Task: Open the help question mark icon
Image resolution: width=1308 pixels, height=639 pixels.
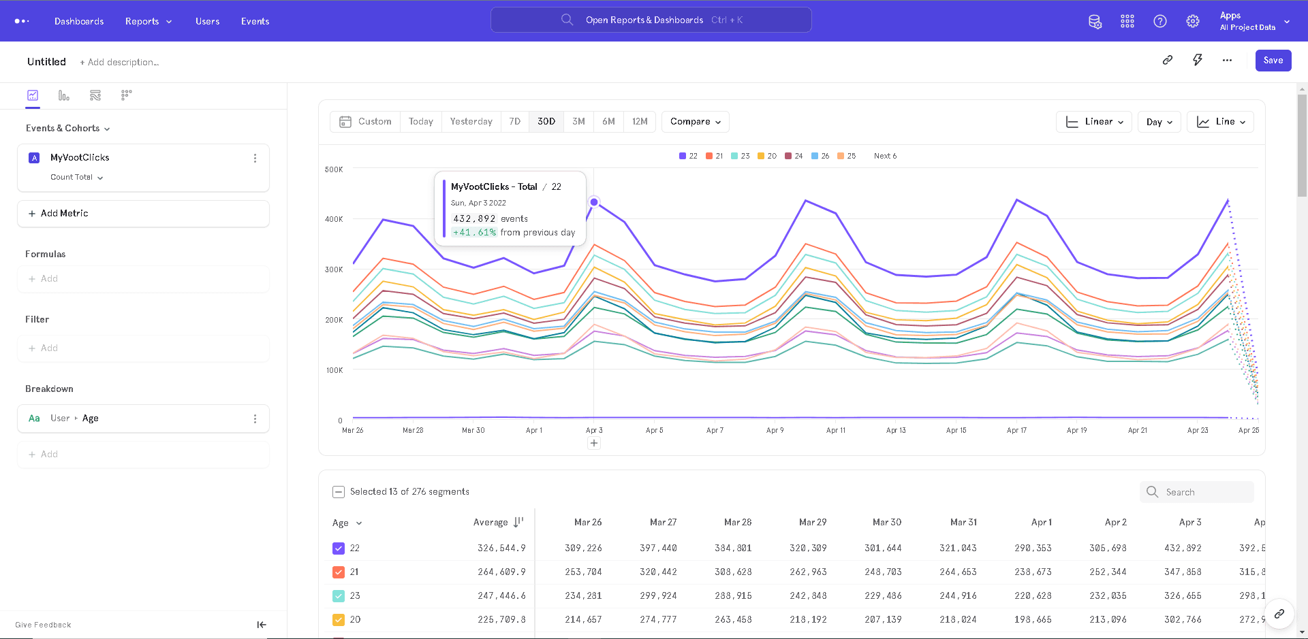Action: (1160, 21)
